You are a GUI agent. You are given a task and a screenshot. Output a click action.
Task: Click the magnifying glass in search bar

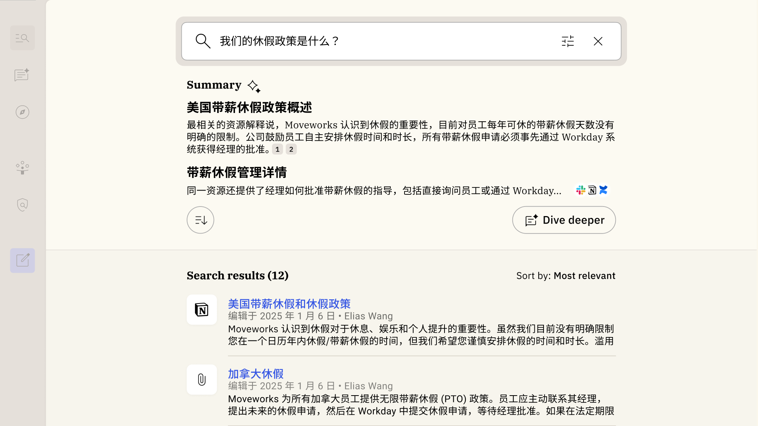pos(203,41)
